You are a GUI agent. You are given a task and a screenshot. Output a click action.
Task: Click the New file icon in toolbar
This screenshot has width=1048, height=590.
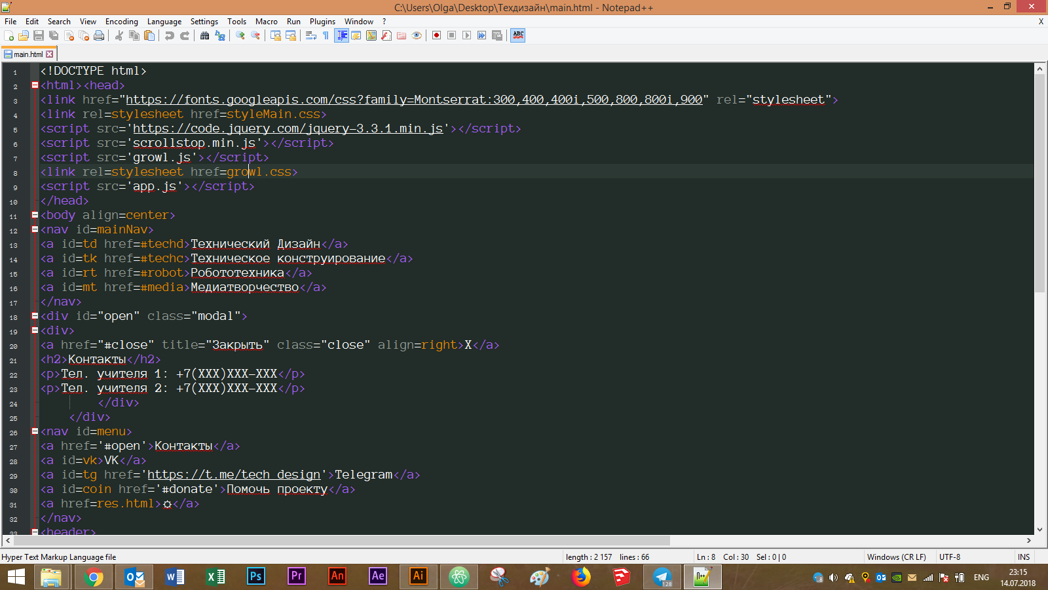point(9,35)
